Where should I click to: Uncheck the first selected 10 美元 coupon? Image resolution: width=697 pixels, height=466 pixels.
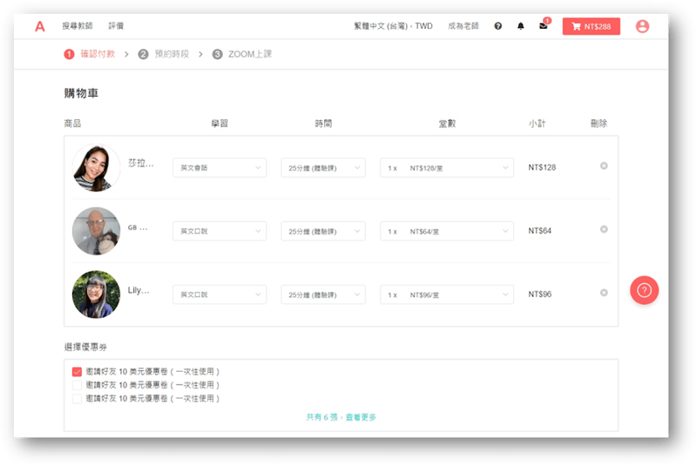(x=78, y=371)
